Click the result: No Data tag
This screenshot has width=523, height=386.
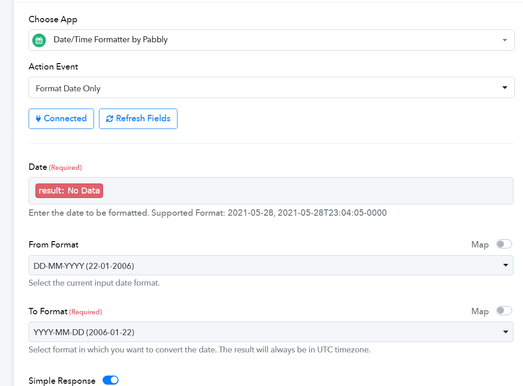point(69,191)
